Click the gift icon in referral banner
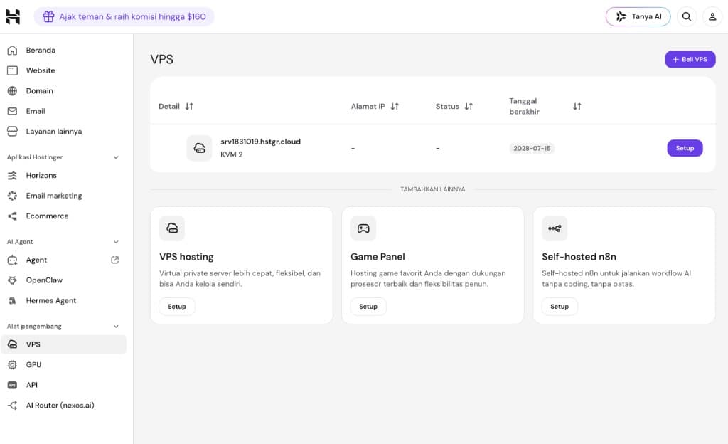The image size is (728, 444). [48, 16]
